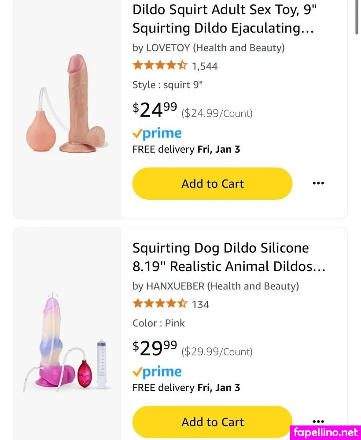This screenshot has width=361, height=440.
Task: Click the fapellino.net watermark badge
Action: pyautogui.click(x=325, y=432)
